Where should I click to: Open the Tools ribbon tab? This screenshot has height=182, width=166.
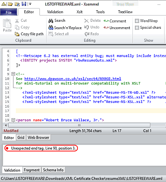100,12
